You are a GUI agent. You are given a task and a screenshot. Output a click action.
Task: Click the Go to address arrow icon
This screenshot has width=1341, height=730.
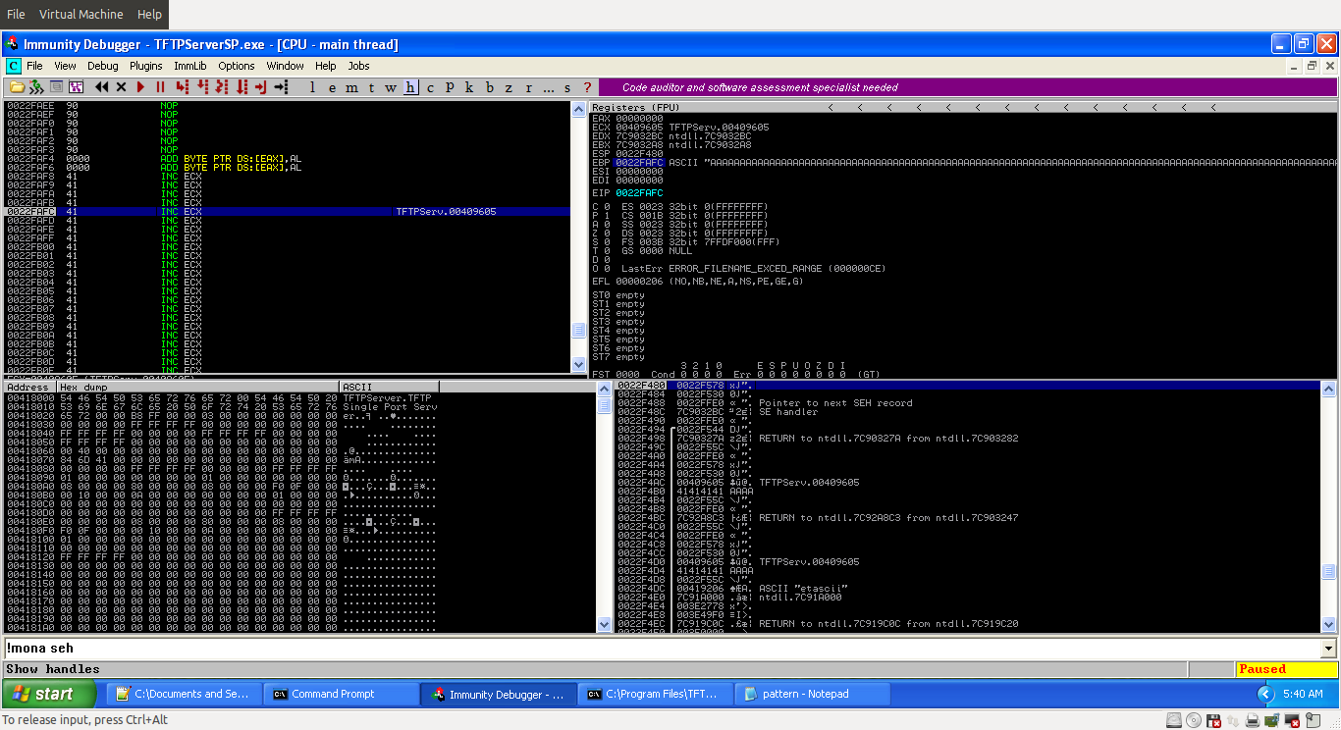pos(281,87)
